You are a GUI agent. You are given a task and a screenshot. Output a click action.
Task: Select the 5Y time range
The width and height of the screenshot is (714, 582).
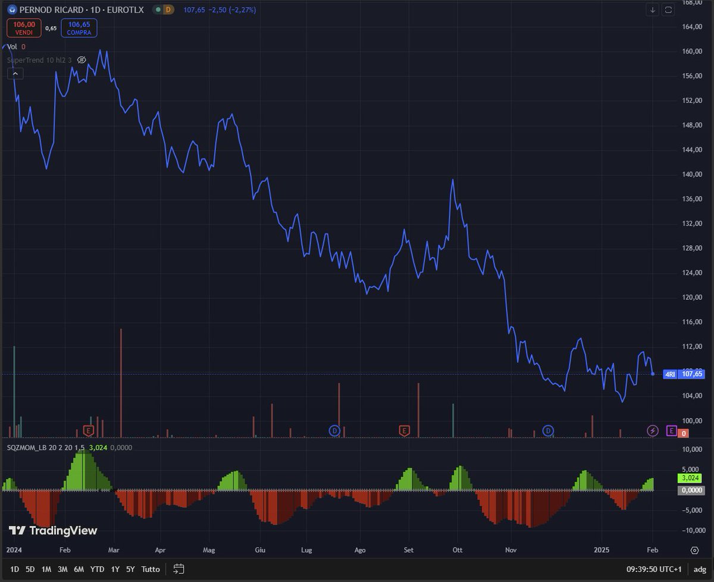point(131,569)
